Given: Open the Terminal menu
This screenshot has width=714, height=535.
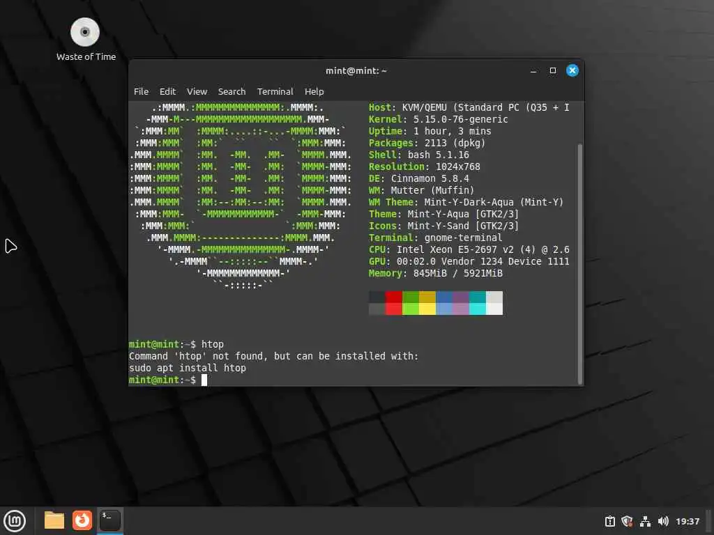Looking at the screenshot, I should [275, 91].
